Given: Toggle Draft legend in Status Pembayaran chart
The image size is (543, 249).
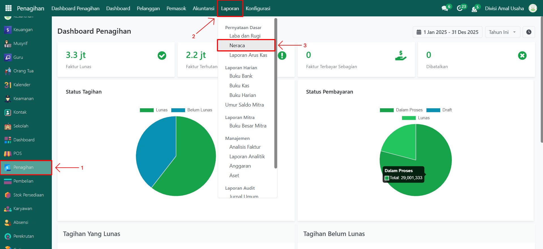Looking at the screenshot, I should point(439,110).
